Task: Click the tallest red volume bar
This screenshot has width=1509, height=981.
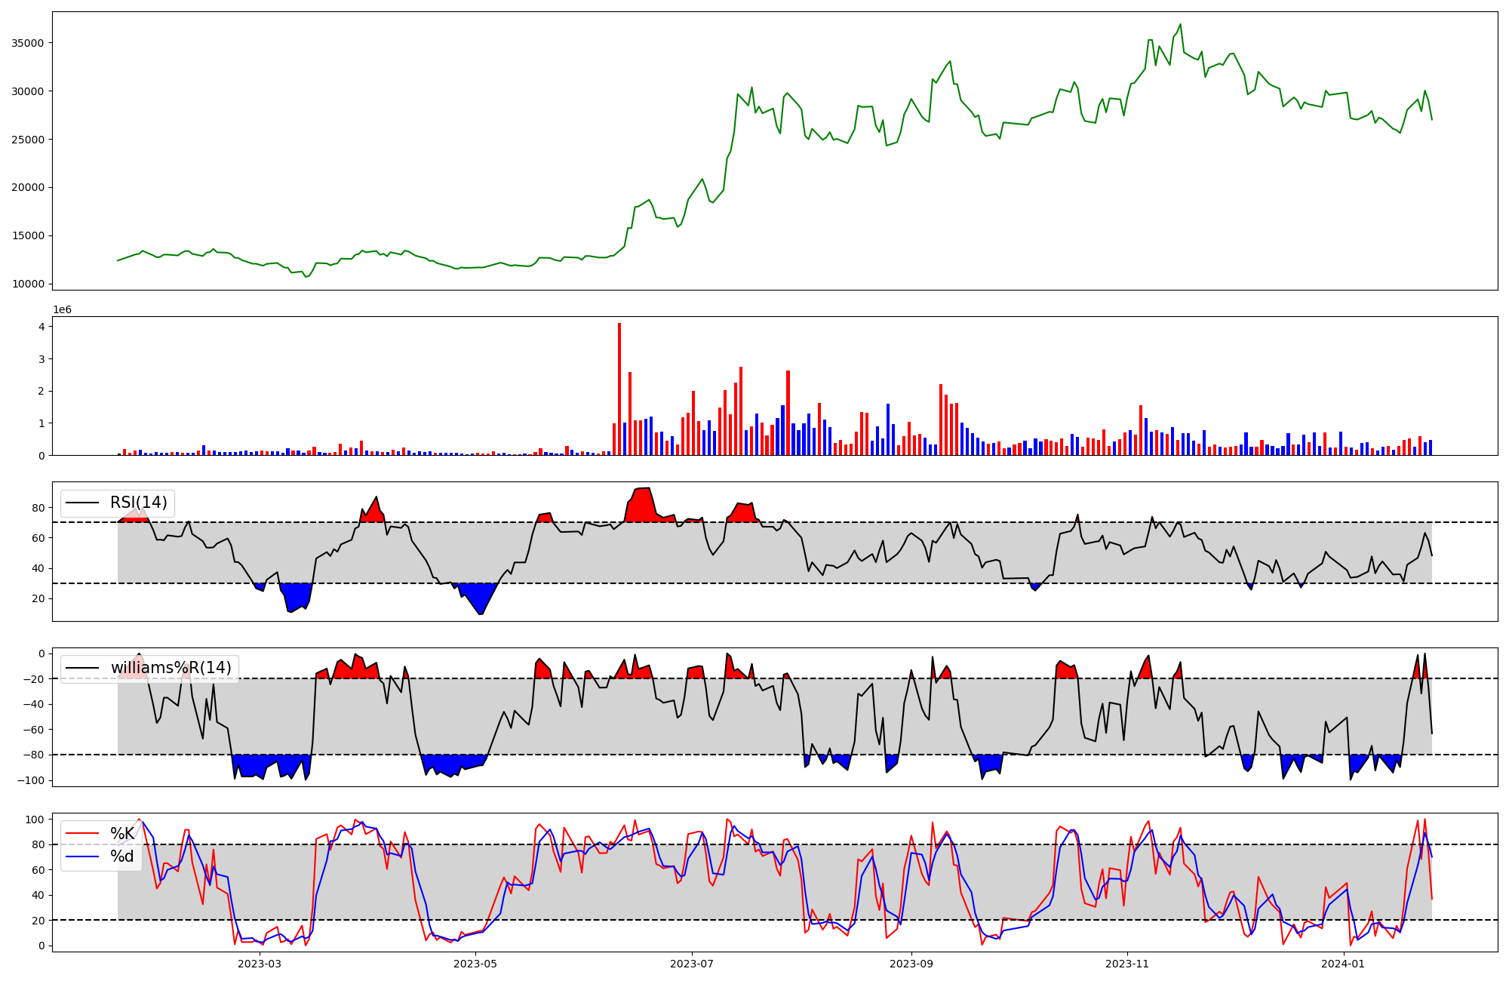Action: tap(619, 389)
